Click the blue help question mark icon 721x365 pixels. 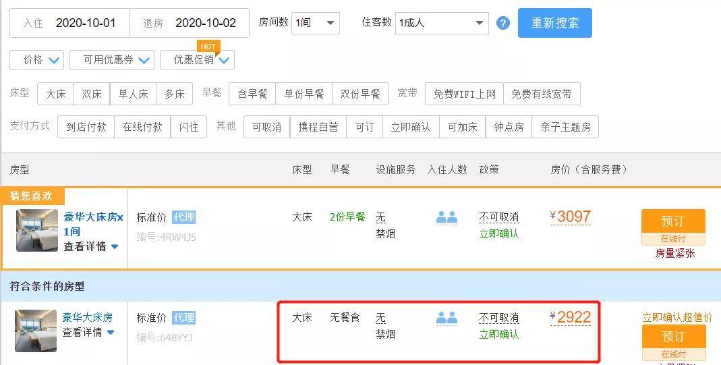tap(502, 23)
